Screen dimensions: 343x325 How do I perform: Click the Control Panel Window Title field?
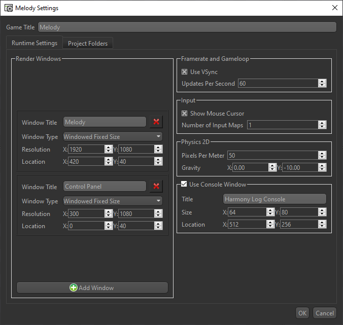point(105,187)
